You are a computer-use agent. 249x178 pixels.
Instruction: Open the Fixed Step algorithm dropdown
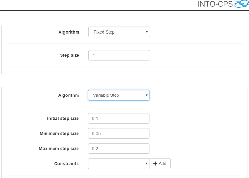[x=119, y=32]
